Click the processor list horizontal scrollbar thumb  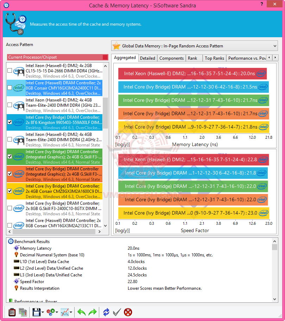pos(54,231)
